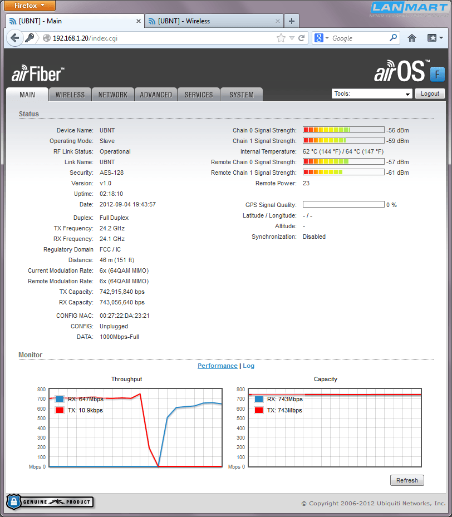This screenshot has width=452, height=517.
Task: Open the Performance monitor link
Action: click(x=218, y=366)
